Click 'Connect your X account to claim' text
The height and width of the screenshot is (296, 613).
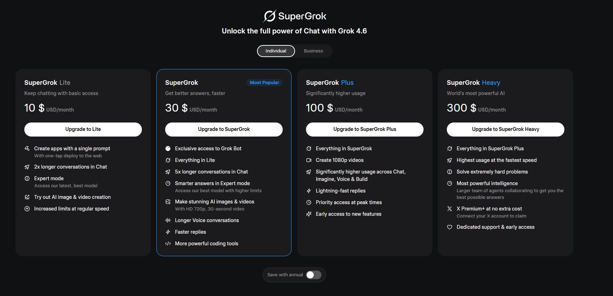(x=492, y=216)
